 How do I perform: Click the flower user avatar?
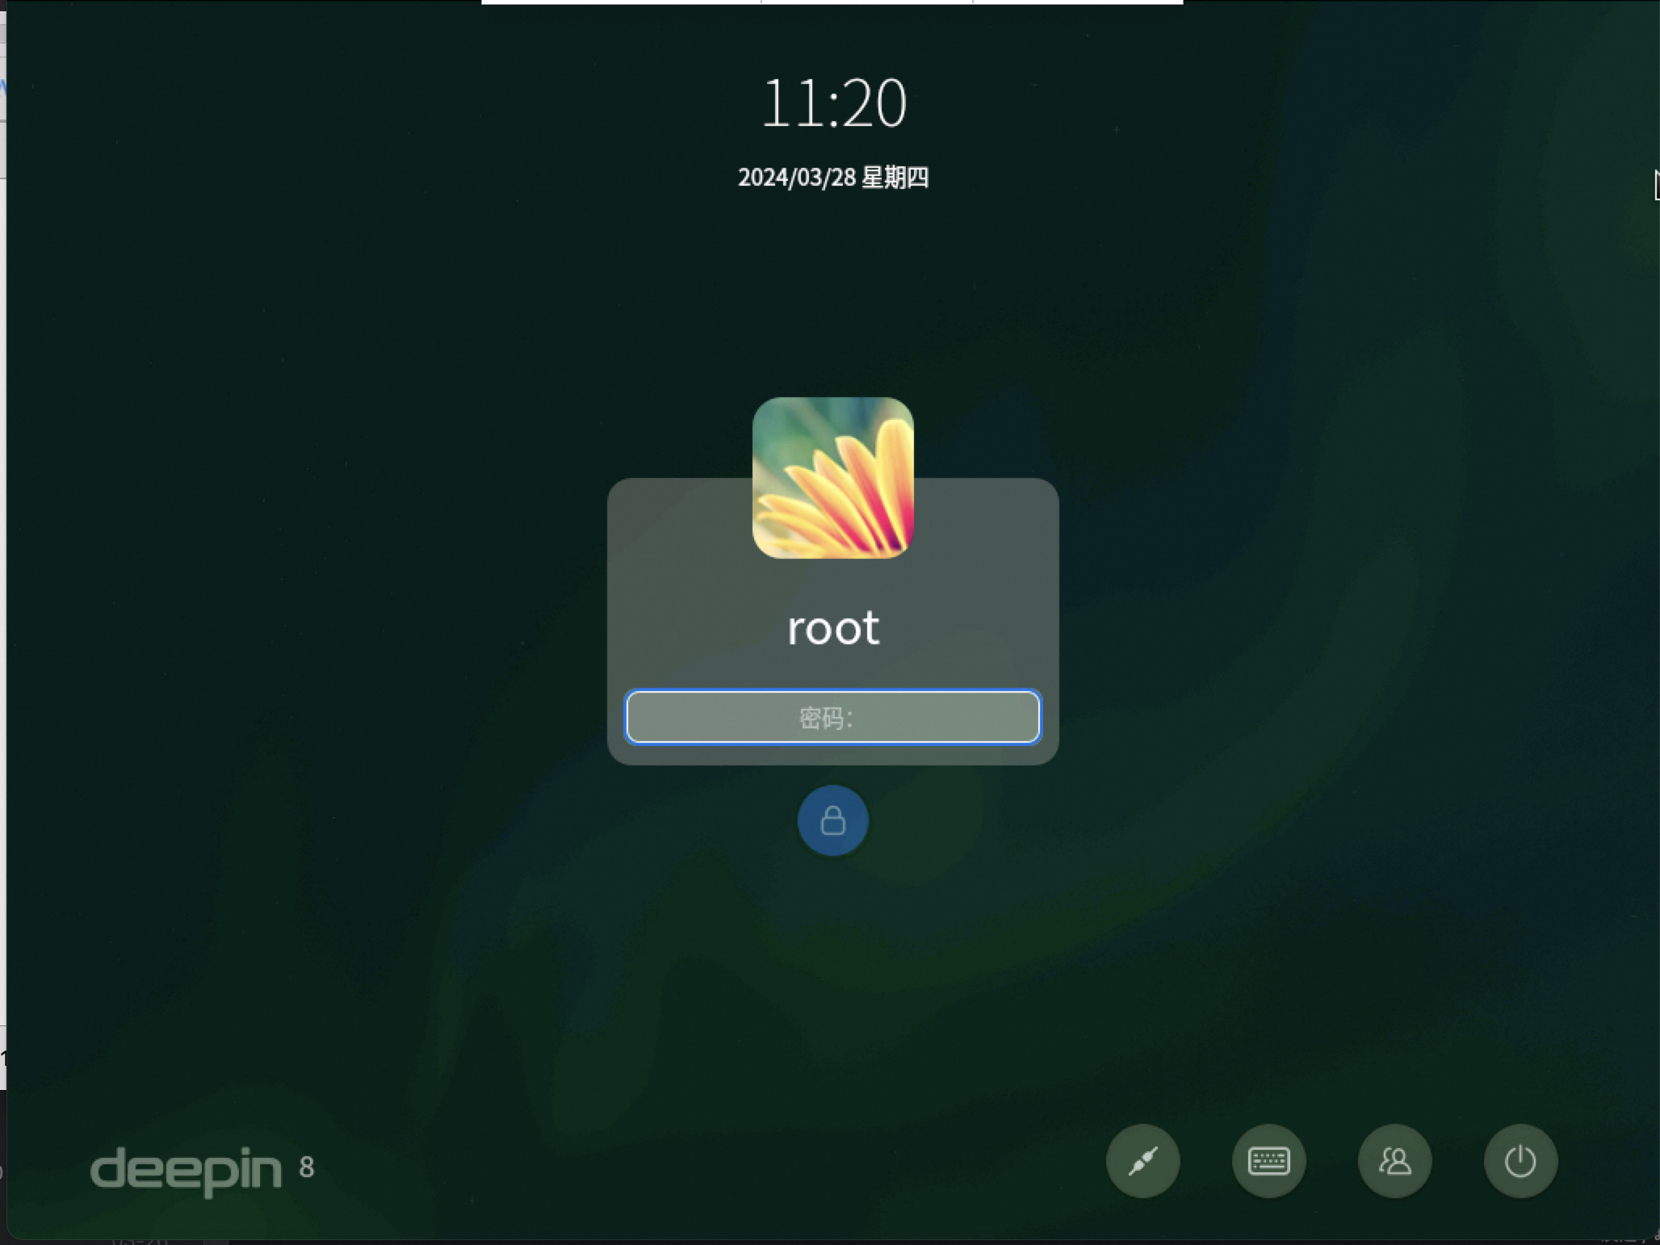[x=832, y=477]
